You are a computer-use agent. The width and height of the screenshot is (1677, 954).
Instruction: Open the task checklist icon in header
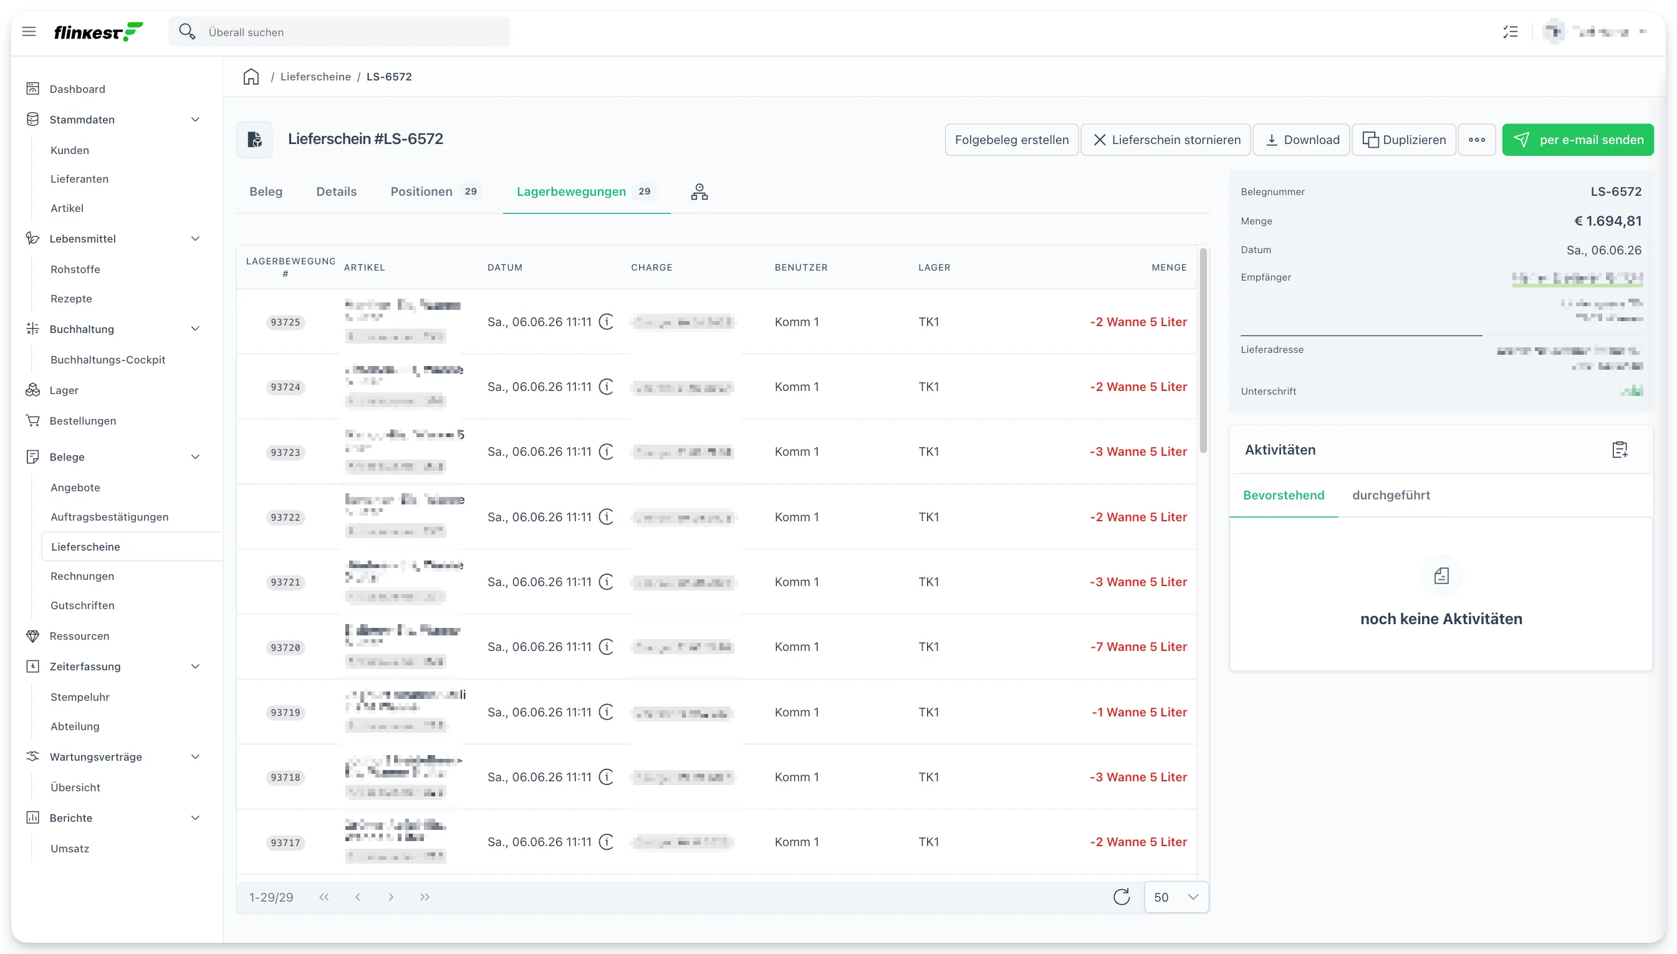[x=1511, y=31]
